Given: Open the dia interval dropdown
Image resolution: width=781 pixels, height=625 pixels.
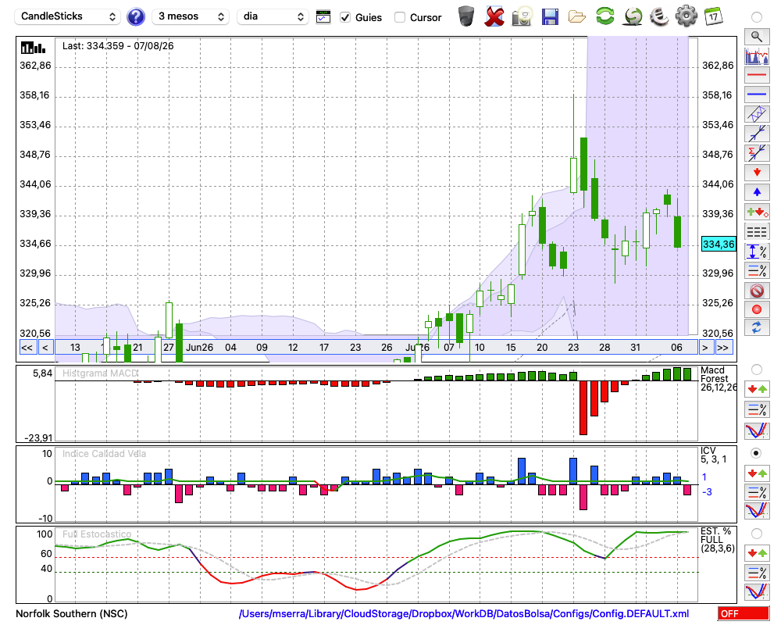Looking at the screenshot, I should pyautogui.click(x=273, y=16).
